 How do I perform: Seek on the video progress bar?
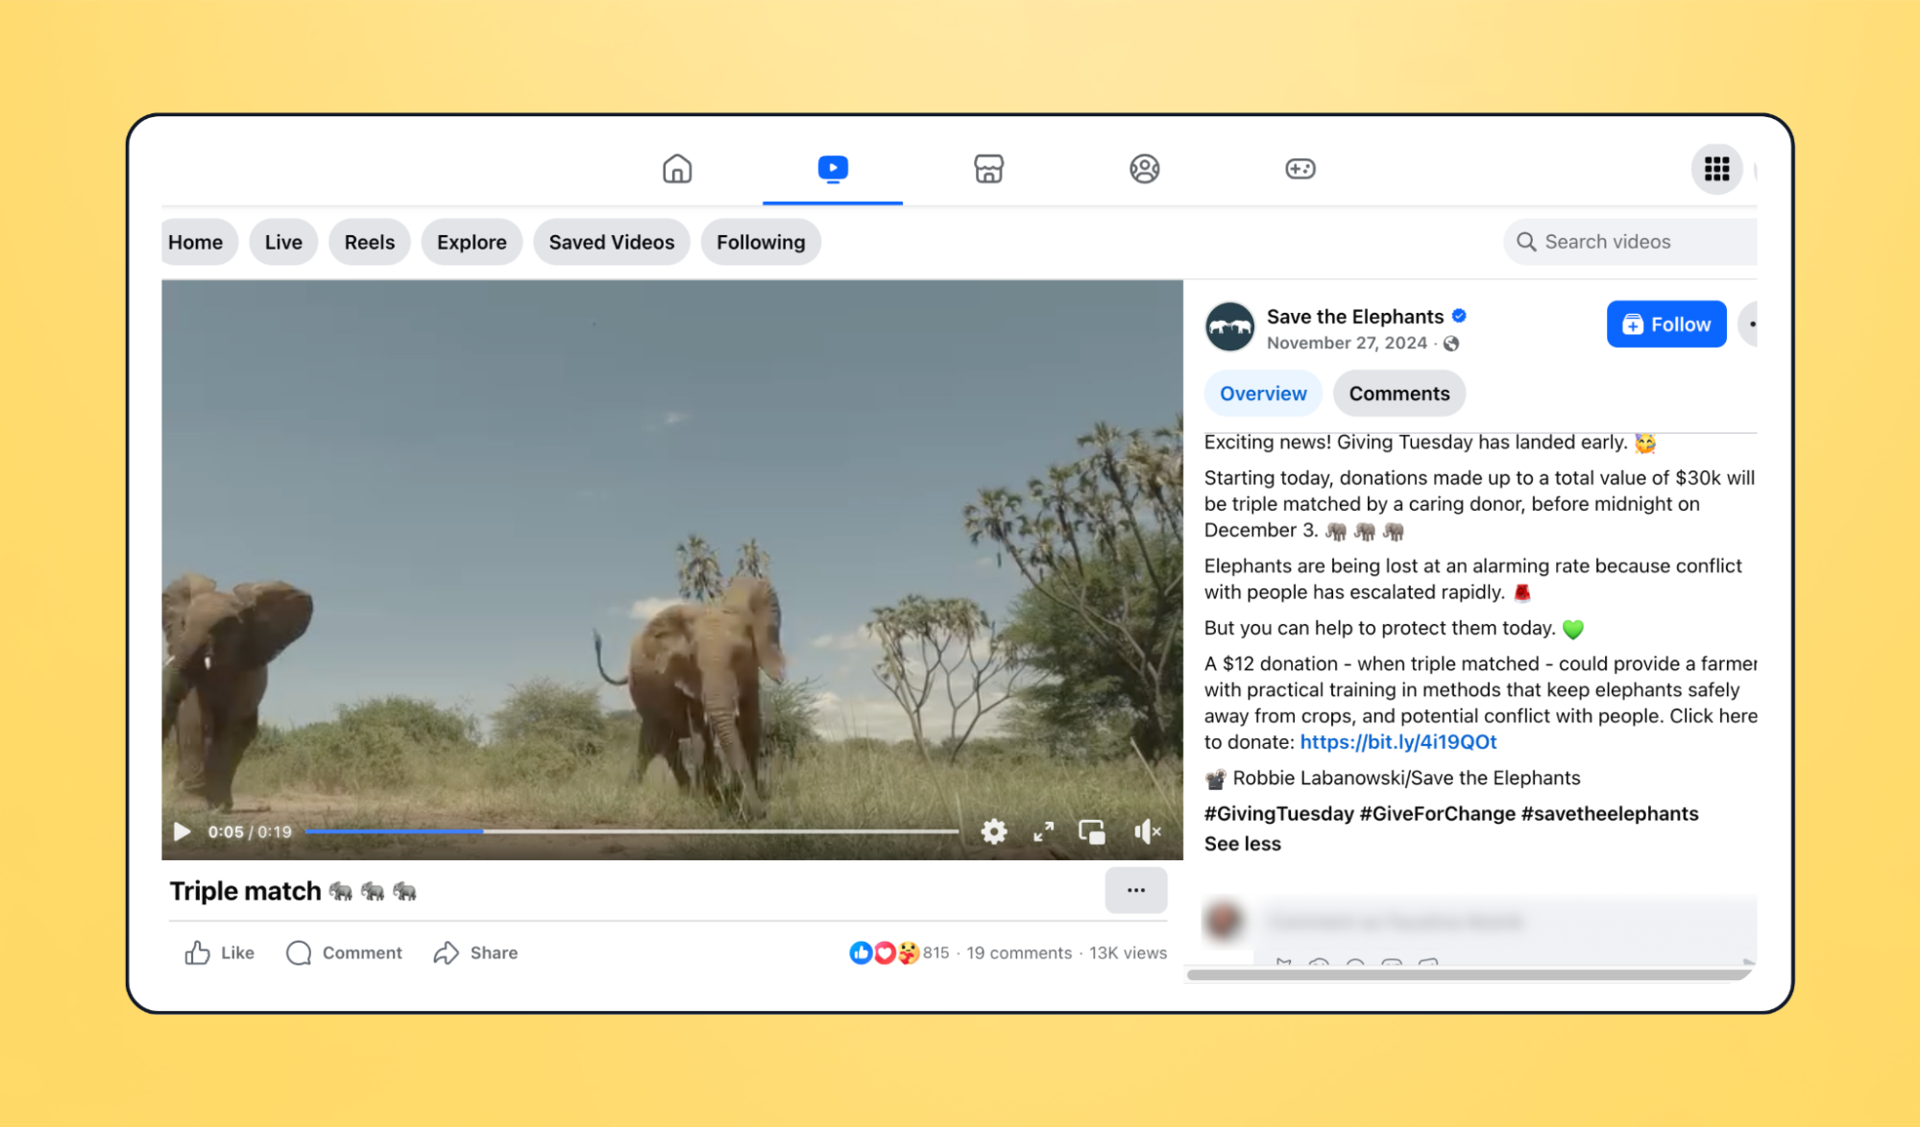pos(631,831)
